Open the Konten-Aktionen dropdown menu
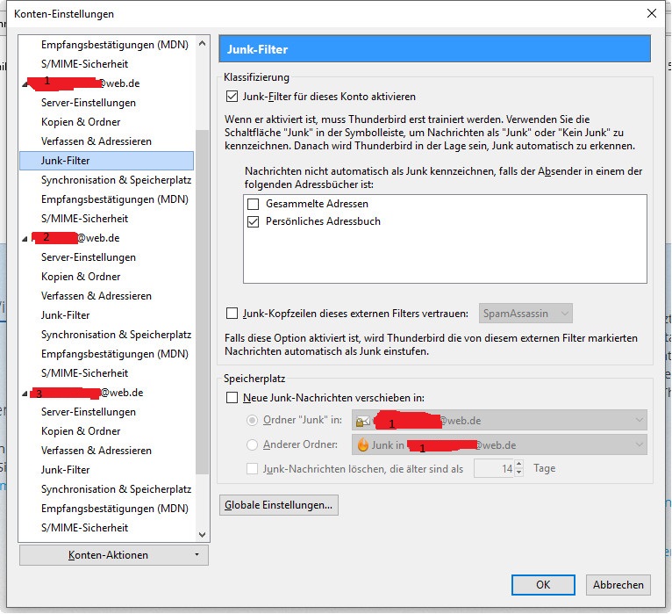The image size is (672, 614). click(x=114, y=555)
